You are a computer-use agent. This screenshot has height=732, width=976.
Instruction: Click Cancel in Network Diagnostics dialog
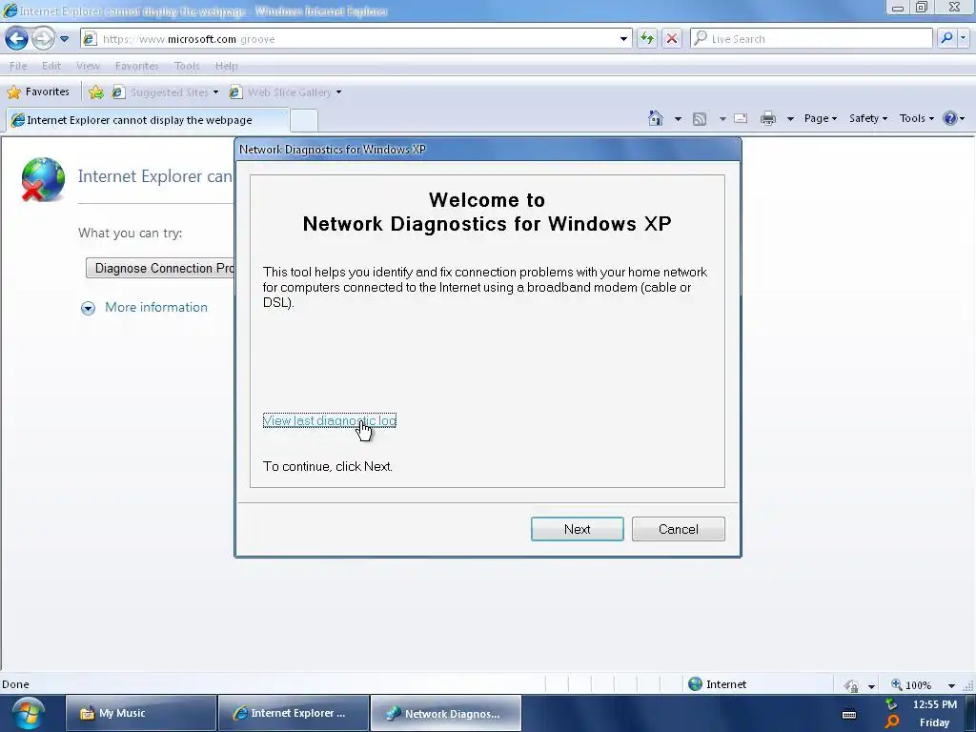[x=679, y=529]
